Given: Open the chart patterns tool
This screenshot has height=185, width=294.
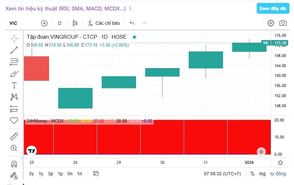Looking at the screenshot, I should (14, 97).
